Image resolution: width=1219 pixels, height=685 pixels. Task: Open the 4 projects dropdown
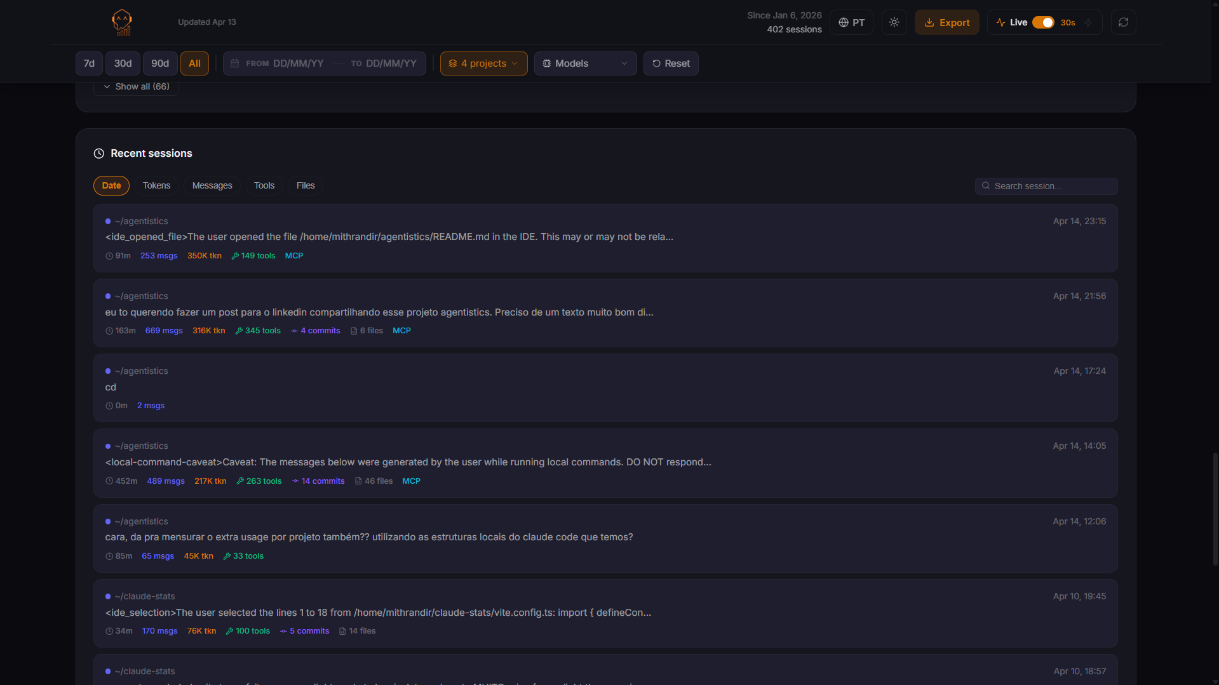483,63
